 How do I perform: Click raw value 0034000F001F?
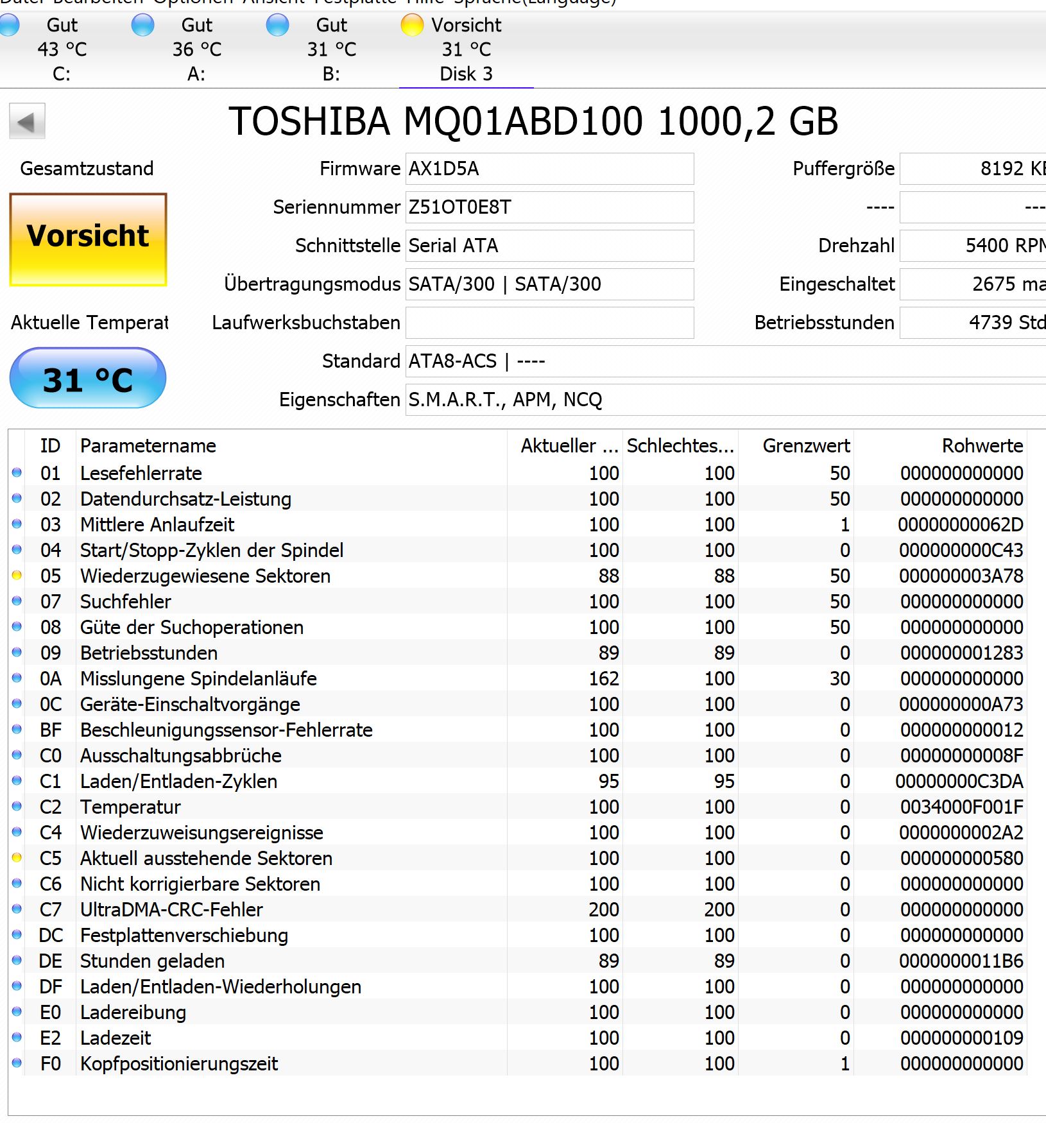pos(961,807)
